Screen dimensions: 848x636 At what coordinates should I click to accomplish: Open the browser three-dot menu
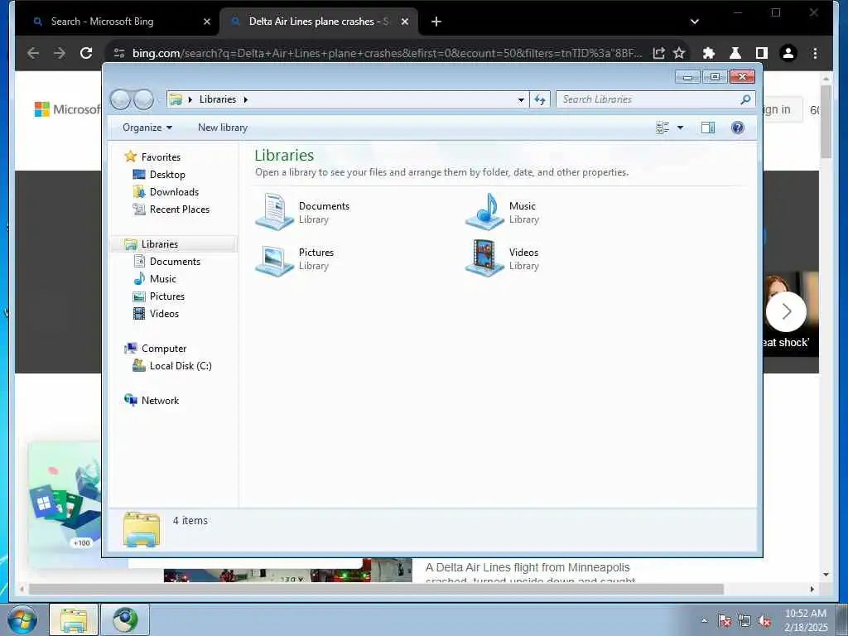click(815, 53)
